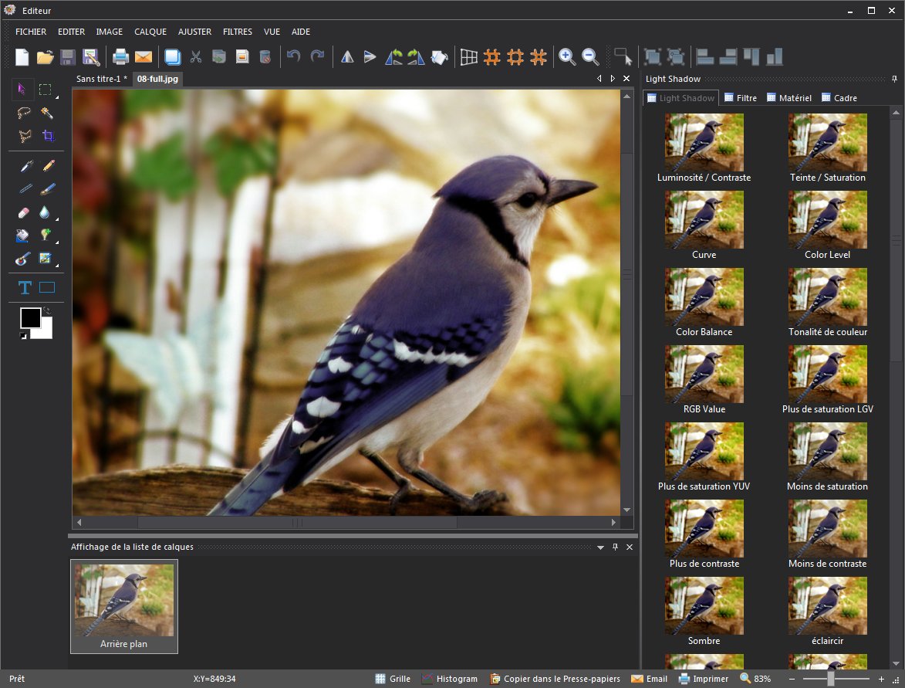
Task: Select the pointer arrow tool
Action: 22,89
